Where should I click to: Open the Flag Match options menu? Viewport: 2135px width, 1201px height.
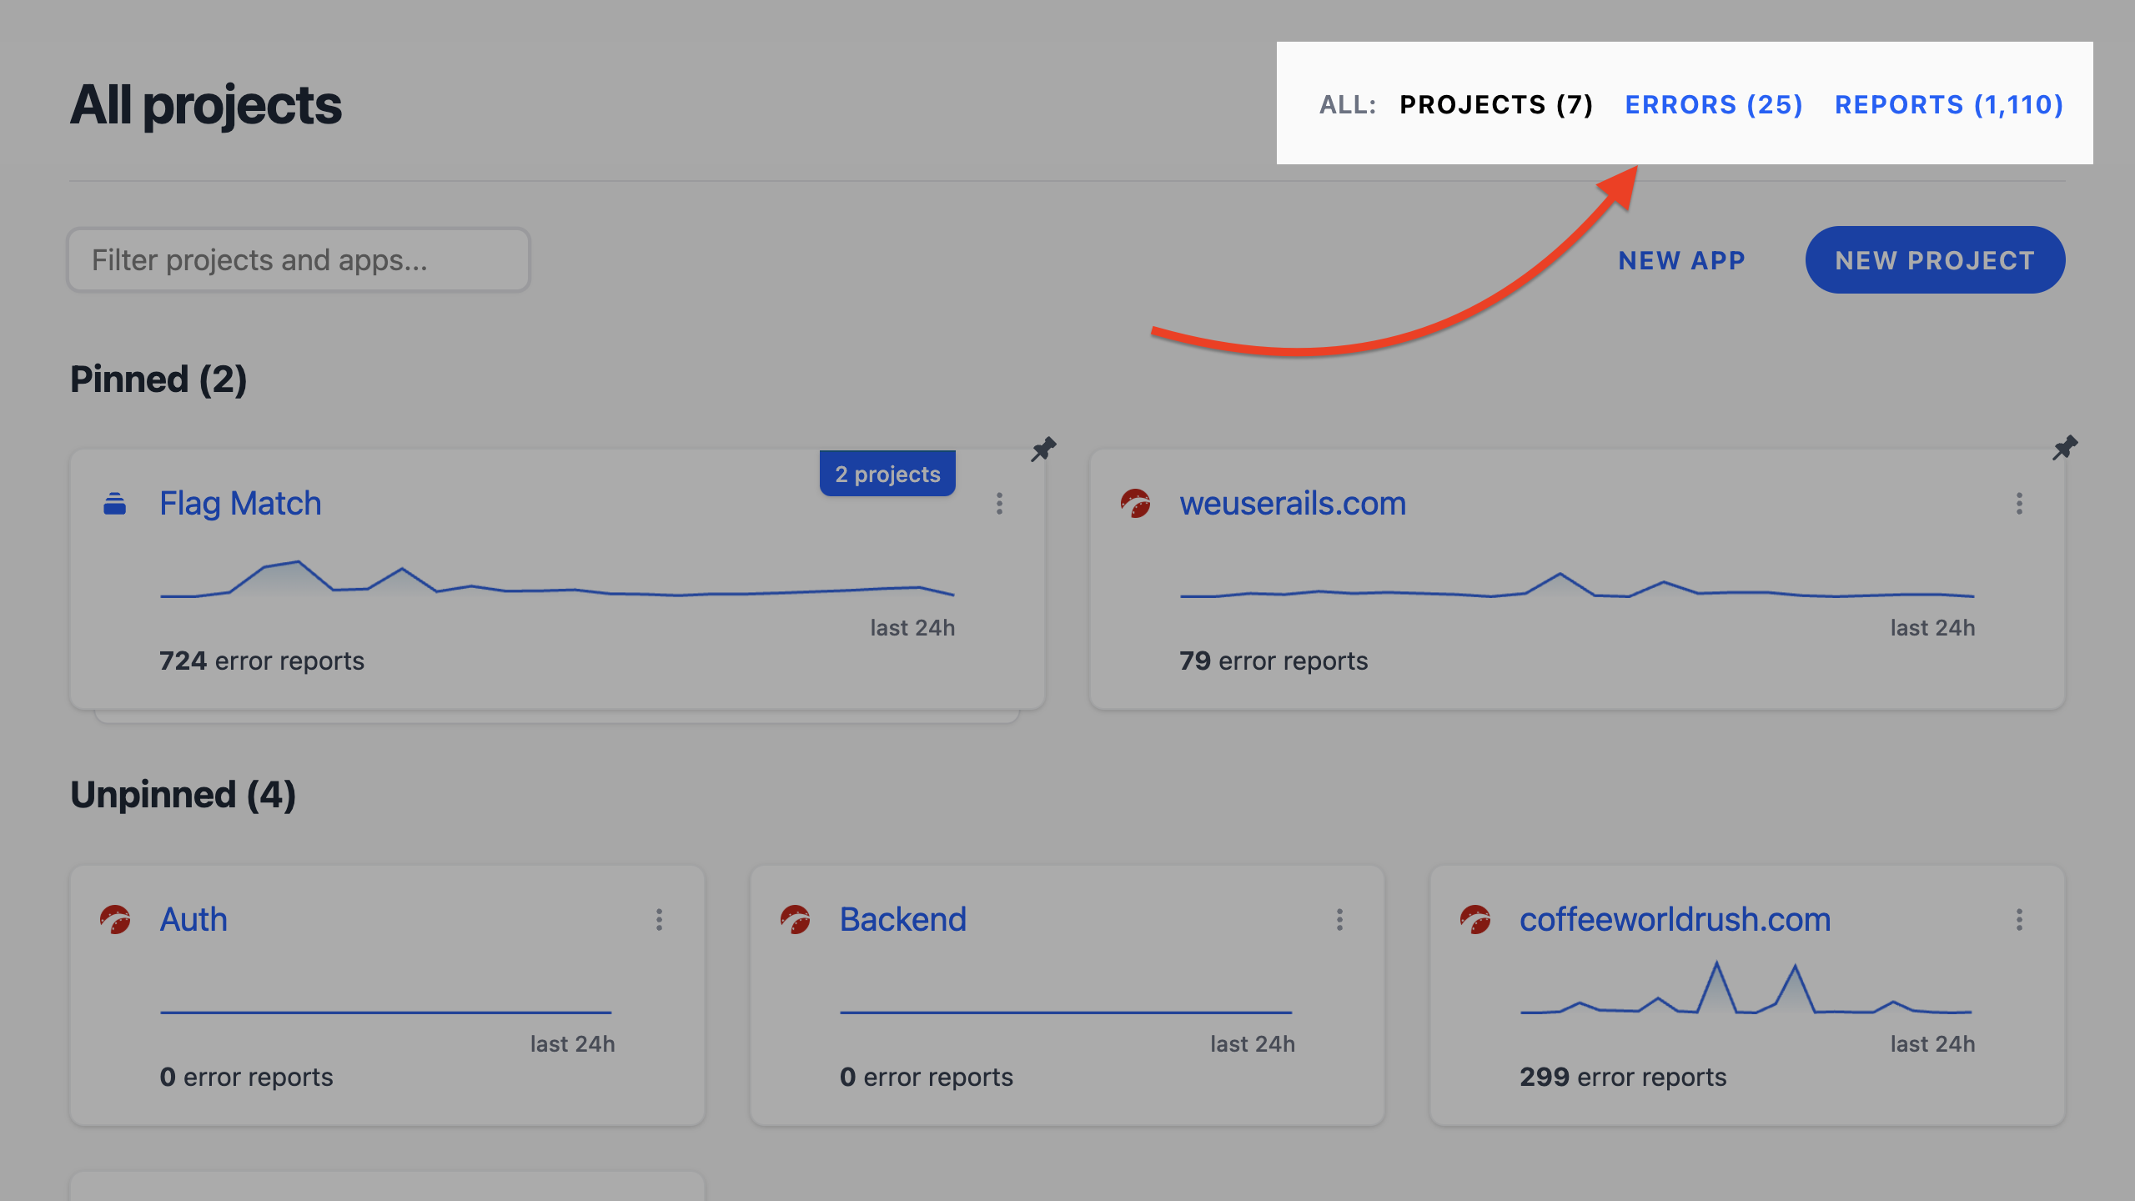(999, 504)
